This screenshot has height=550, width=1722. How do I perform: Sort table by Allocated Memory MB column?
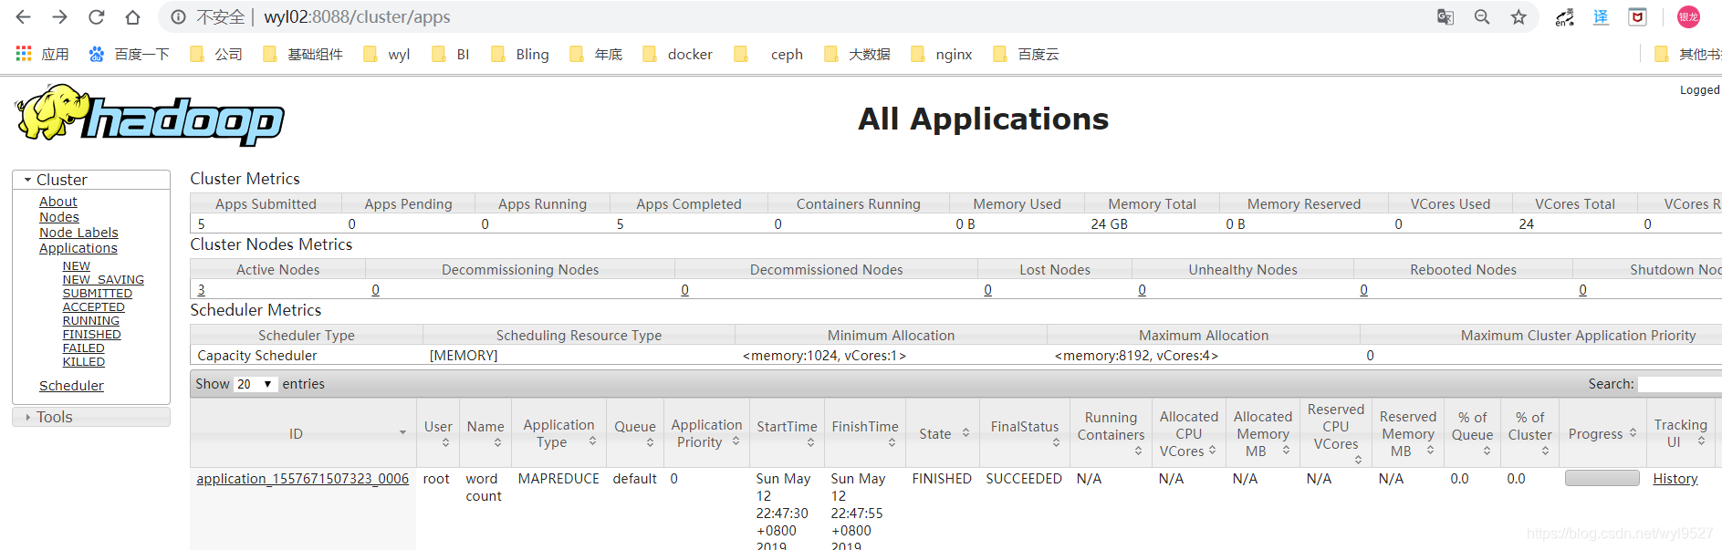[1263, 433]
